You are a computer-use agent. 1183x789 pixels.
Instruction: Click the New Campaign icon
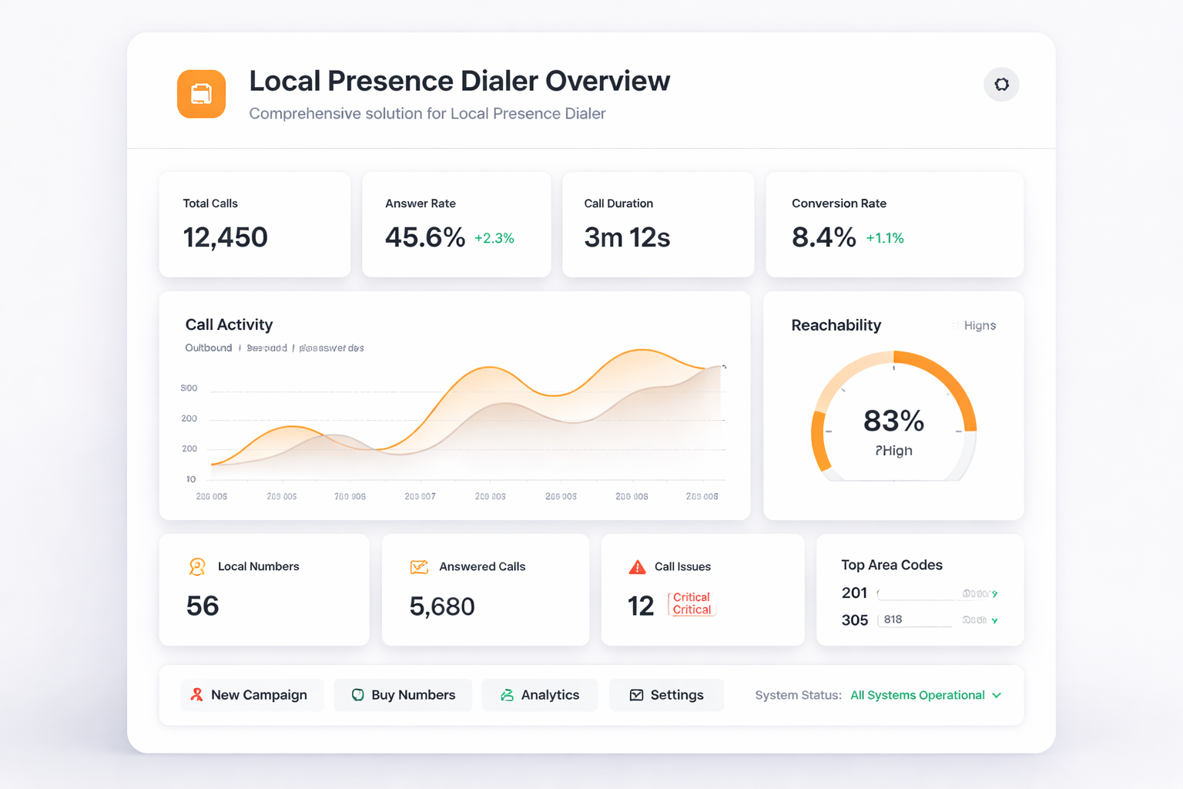(x=197, y=695)
